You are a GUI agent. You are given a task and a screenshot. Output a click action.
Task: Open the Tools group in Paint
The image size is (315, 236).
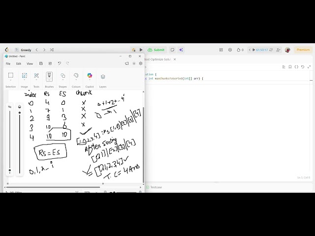[36, 75]
